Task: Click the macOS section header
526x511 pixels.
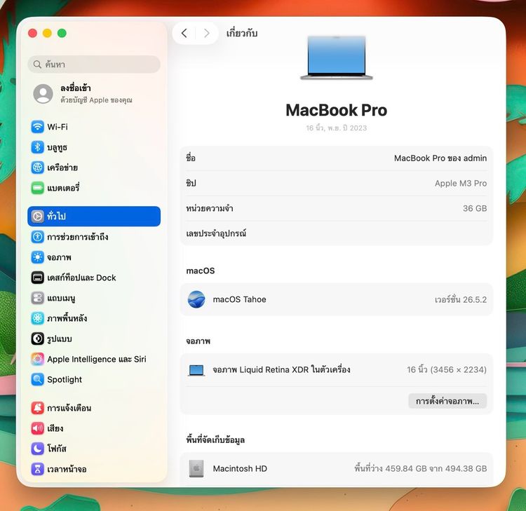Action: point(201,271)
